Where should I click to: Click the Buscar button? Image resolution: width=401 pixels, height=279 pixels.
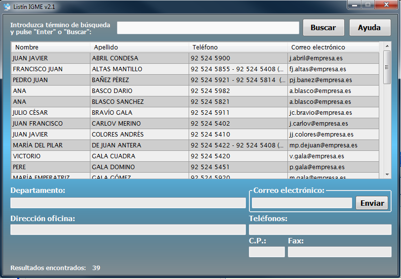323,28
